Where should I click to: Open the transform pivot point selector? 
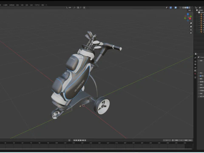pos(75,8)
